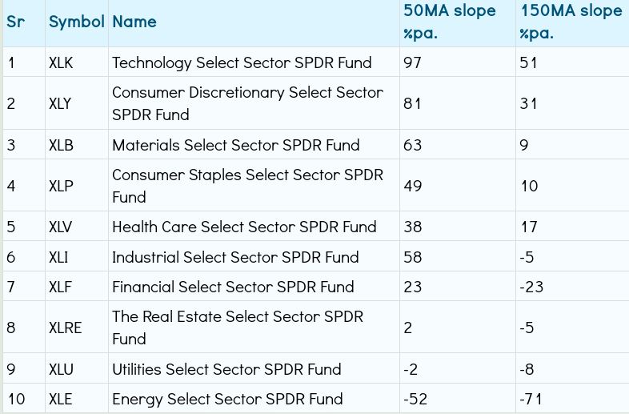Click the XLE ticker symbol

(x=61, y=399)
